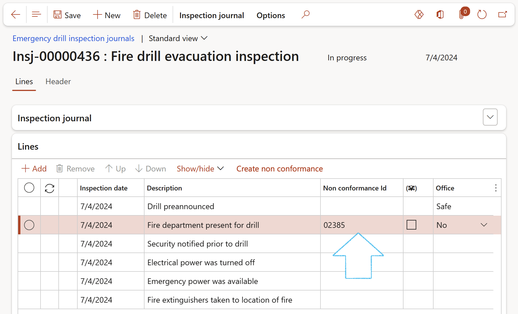Click Create non conformance button

[x=279, y=169]
